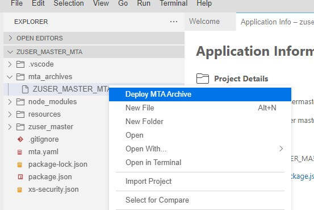Click the ZUSER_MASTER_MTA archive file icon
Viewport: 314px width, 210px height.
coord(25,89)
